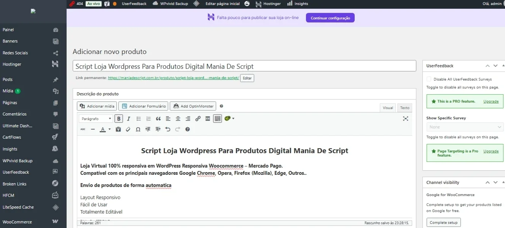
Task: Move UserFeedback panel down
Action: [x=495, y=66]
